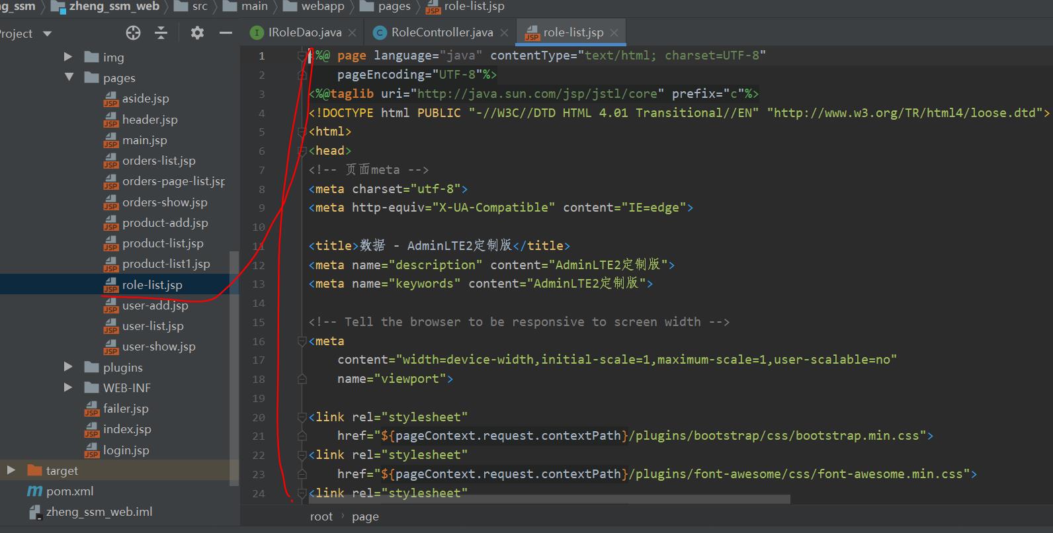Click role-list.jsp in navigation breadcrumb
This screenshot has width=1053, height=533.
[474, 6]
